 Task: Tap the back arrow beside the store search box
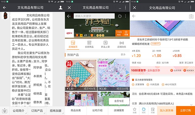[x=69, y=16]
